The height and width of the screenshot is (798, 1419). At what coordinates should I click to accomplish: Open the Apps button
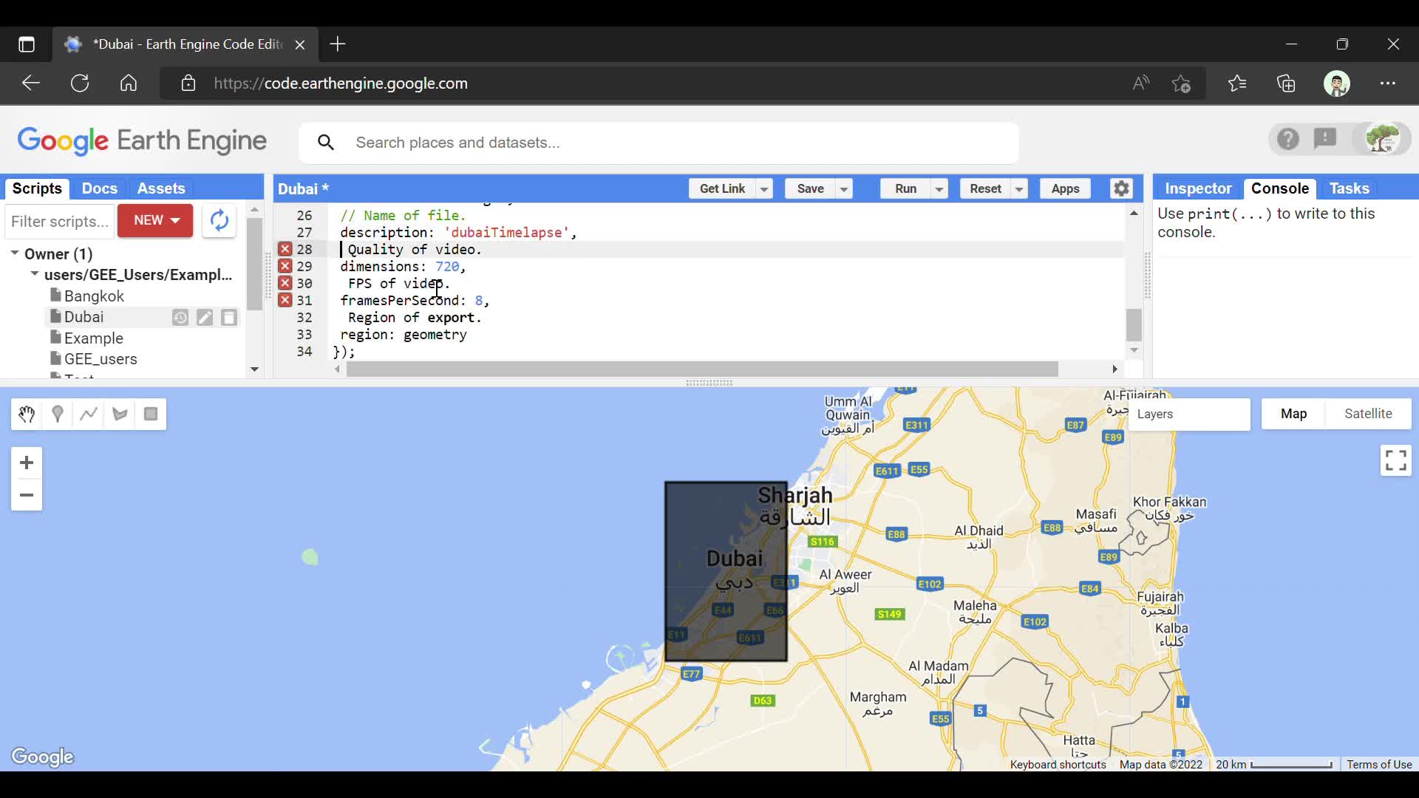(1065, 189)
